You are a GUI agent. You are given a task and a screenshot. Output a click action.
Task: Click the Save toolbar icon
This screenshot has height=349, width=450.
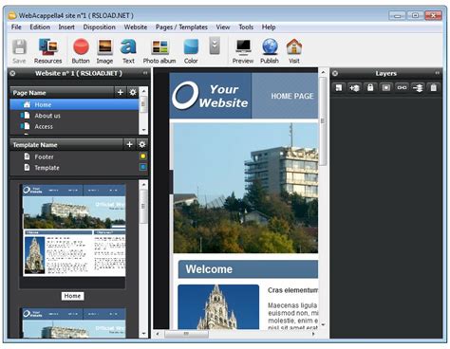click(19, 51)
